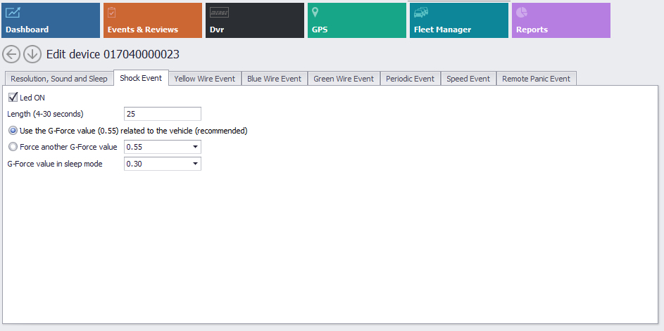This screenshot has height=331, width=664.
Task: Switch to Resolution, Sound and Sleep tab
Action: tap(59, 79)
